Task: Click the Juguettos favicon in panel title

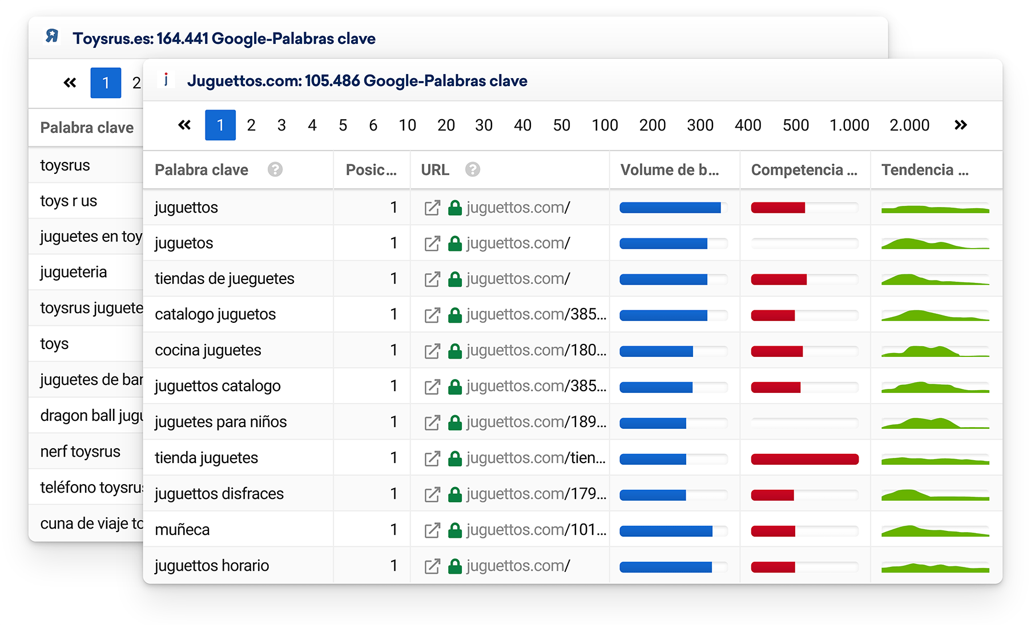Action: coord(166,80)
